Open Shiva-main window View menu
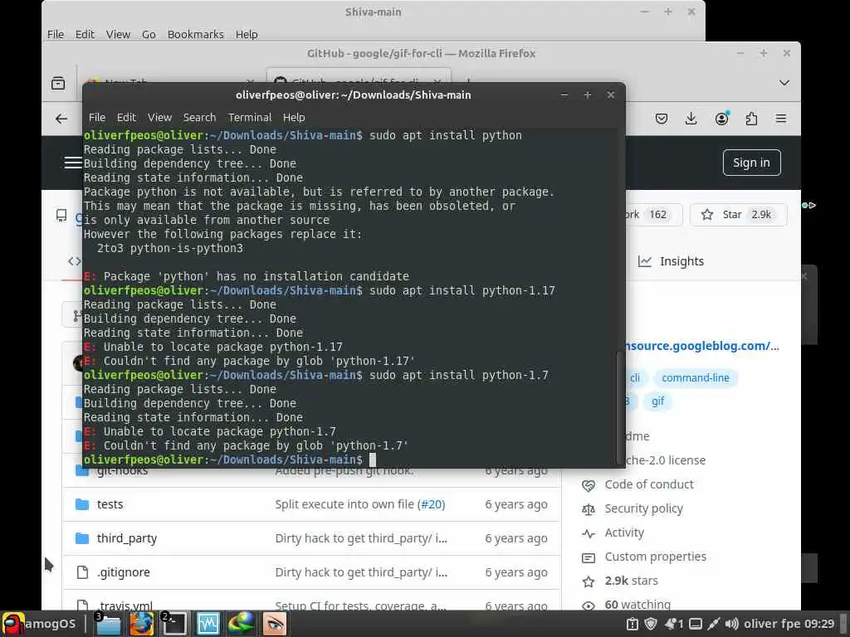Image resolution: width=850 pixels, height=637 pixels. click(118, 34)
